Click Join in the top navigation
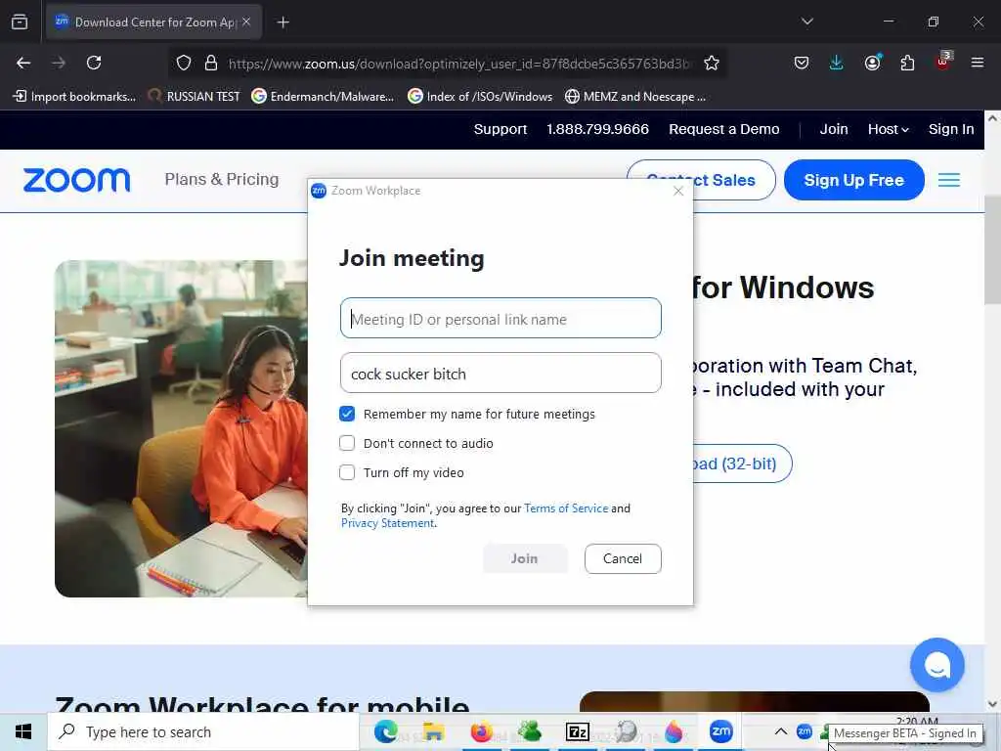Image resolution: width=1001 pixels, height=751 pixels. pyautogui.click(x=834, y=129)
